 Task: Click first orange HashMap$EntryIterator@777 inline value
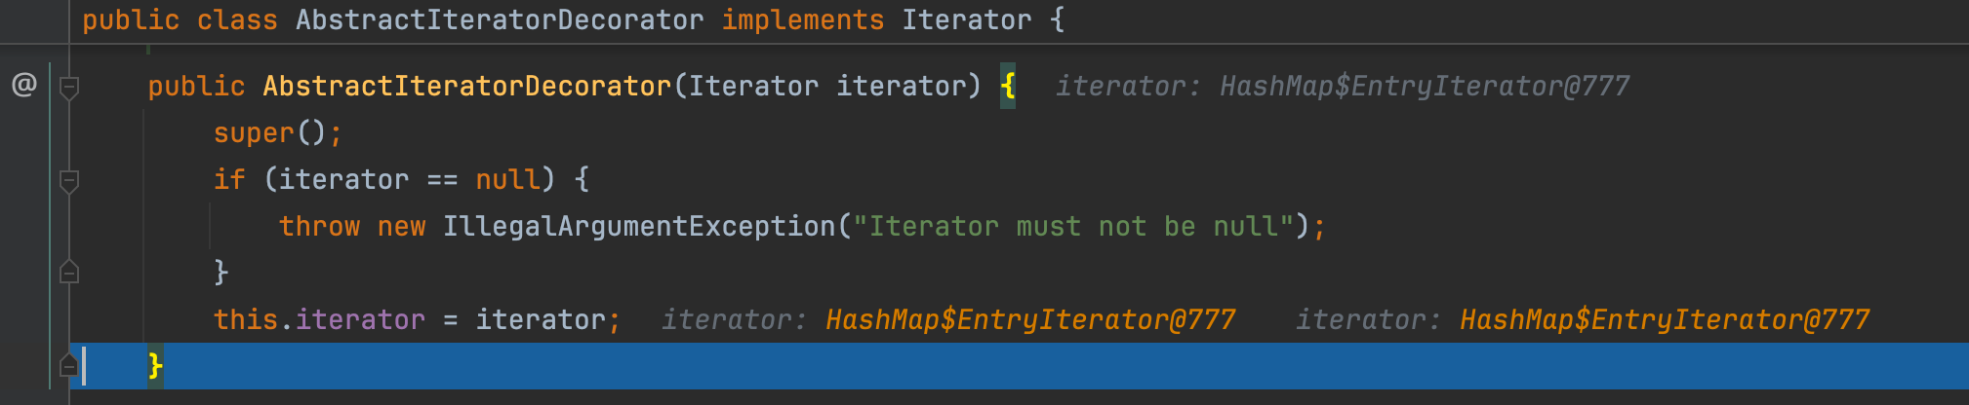point(1030,319)
